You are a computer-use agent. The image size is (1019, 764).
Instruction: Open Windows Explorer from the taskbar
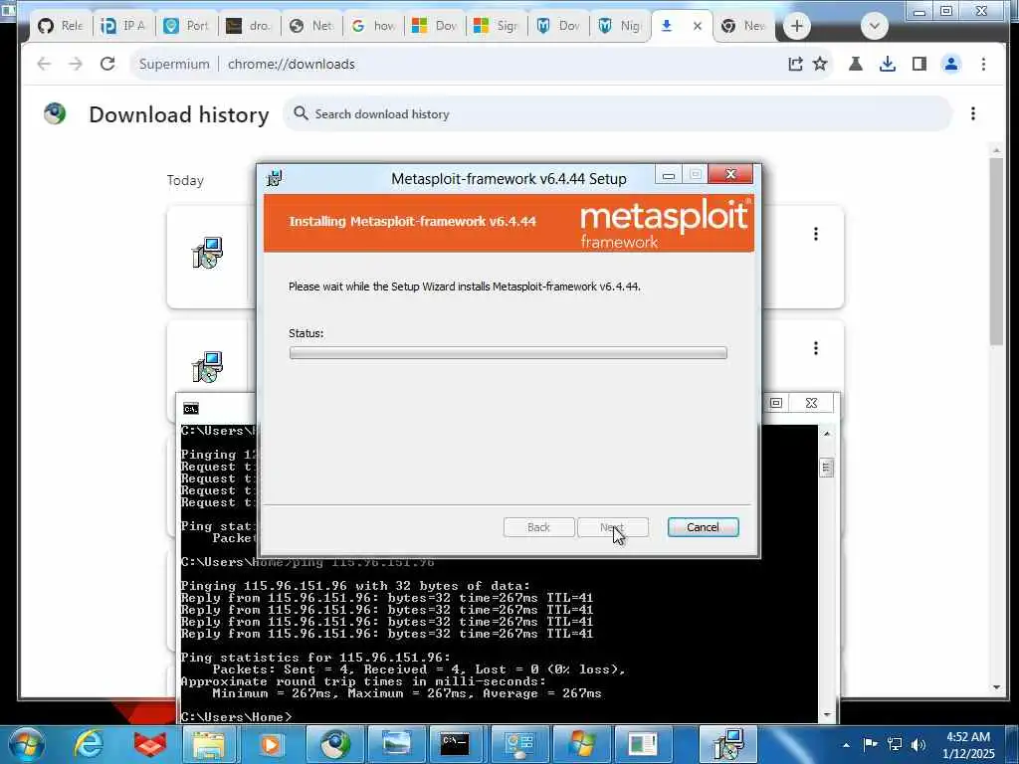point(208,744)
